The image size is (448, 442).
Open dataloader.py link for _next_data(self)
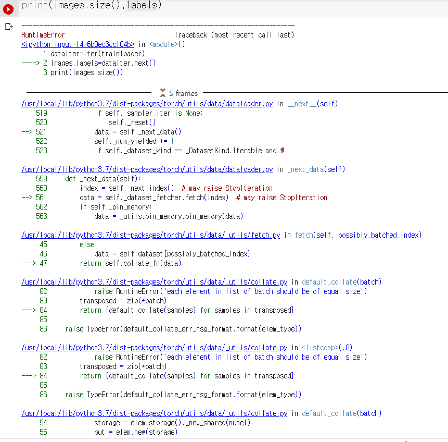click(x=147, y=169)
